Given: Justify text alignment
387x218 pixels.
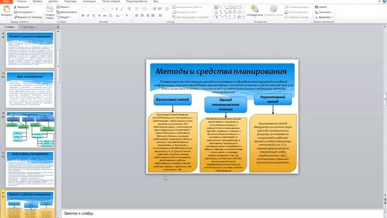Looking at the screenshot, I should click(x=153, y=16).
